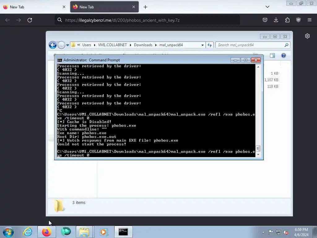Minimize the Explorer window
Screen dimensions: 317x238
tap(265, 37)
